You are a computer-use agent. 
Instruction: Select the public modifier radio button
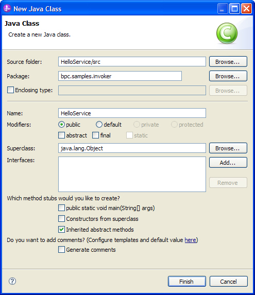61,125
